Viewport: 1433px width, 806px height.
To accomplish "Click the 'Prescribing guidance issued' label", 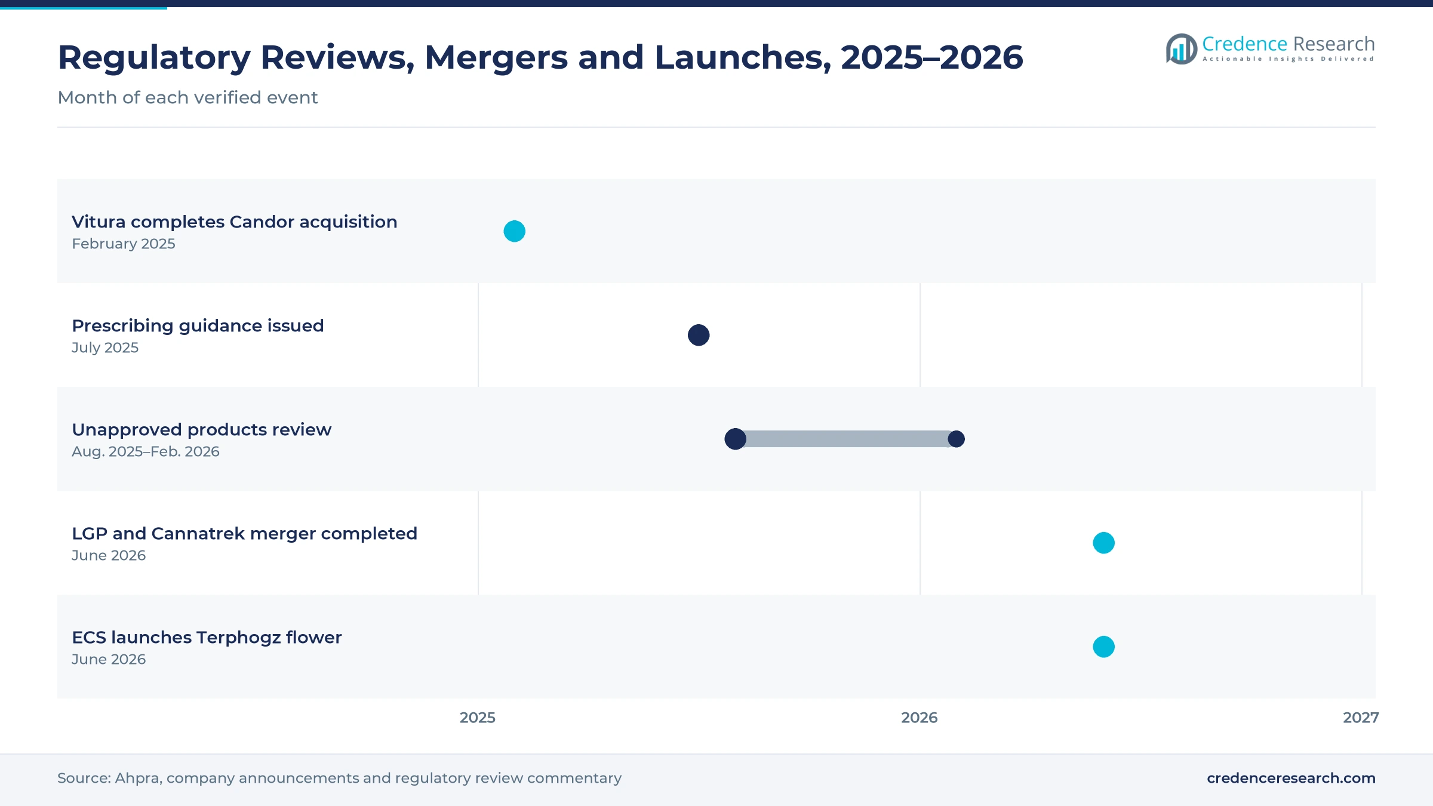I will (x=198, y=325).
